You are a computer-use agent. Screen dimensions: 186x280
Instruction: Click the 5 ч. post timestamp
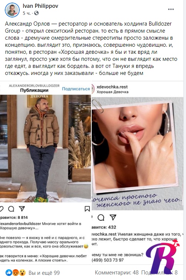pos(27,13)
